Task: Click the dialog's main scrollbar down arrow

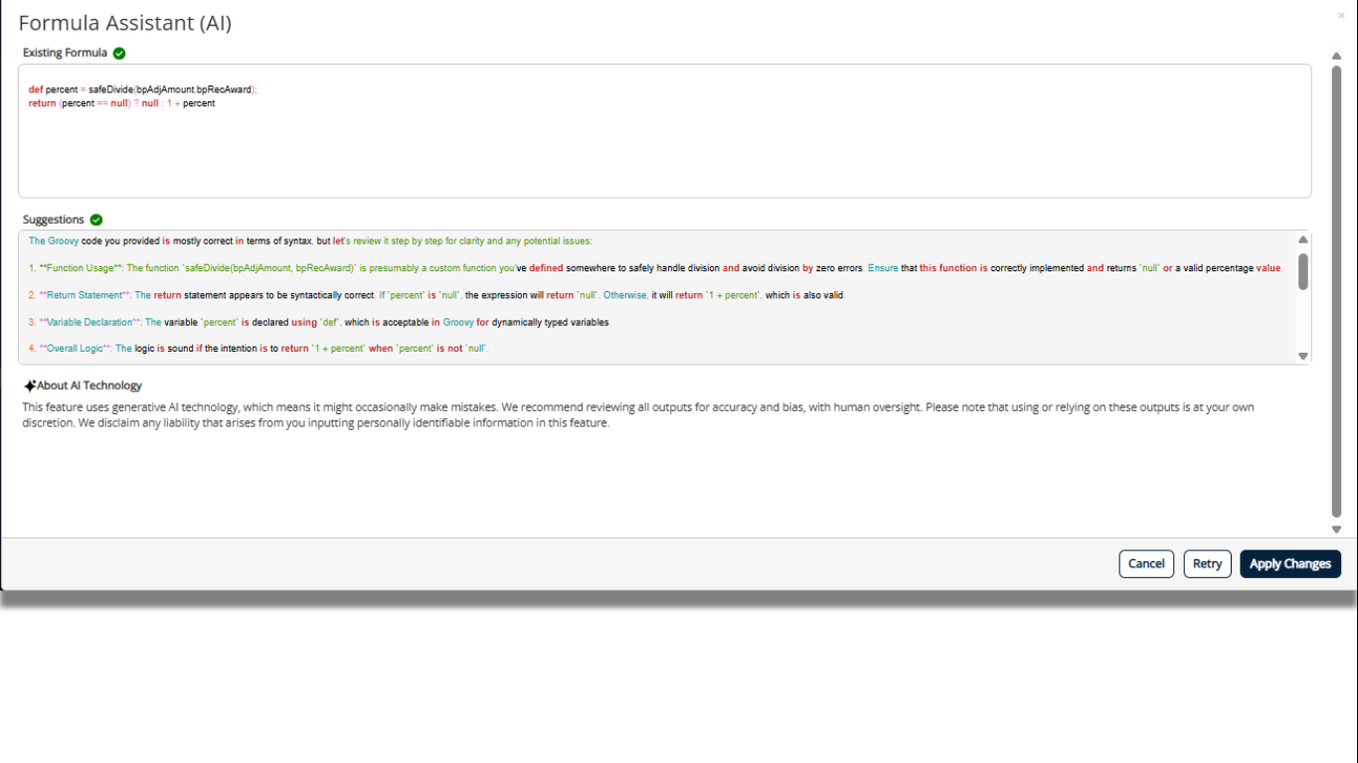Action: 1336,530
